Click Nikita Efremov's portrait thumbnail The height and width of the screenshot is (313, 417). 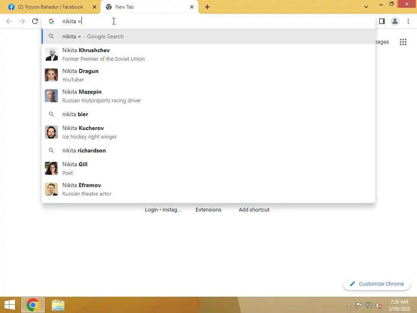(x=51, y=189)
